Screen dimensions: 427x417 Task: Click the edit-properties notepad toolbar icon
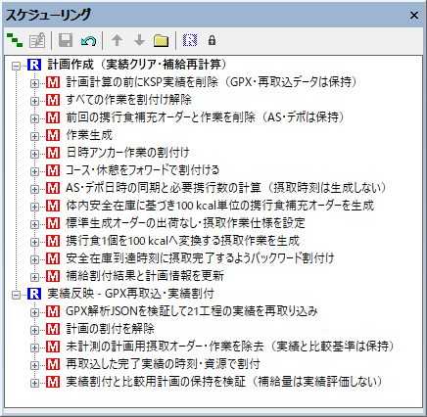click(37, 40)
